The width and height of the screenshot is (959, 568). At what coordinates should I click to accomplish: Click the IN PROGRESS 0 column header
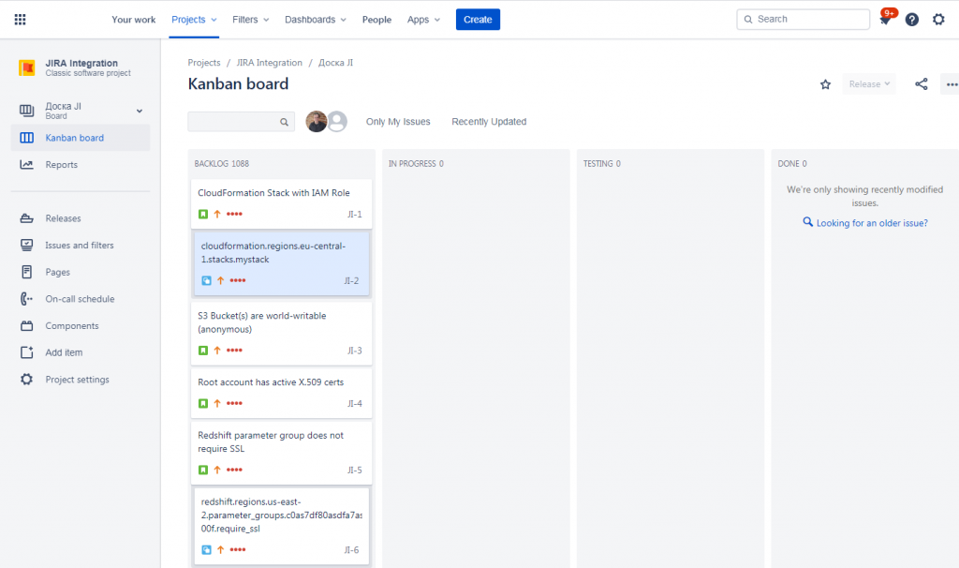point(416,164)
